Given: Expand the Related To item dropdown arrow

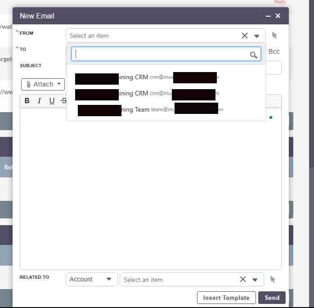Looking at the screenshot, I should pos(255,280).
